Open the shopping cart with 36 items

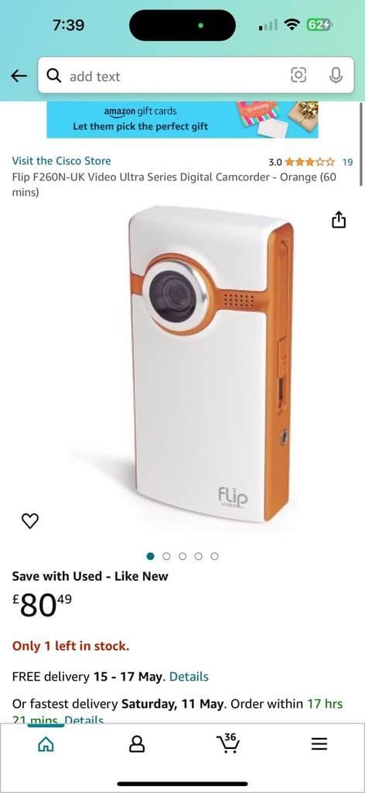[x=227, y=743]
